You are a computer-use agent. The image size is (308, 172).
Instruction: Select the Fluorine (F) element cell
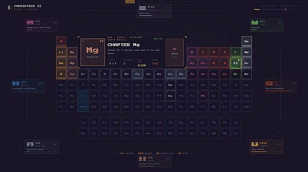tap(236, 52)
